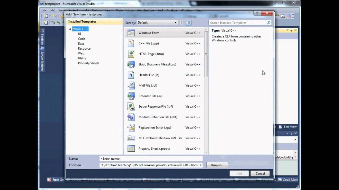This screenshot has height=190, width=339.
Task: Select the MFC Ribbon Definition XML File icon
Action: click(x=131, y=138)
